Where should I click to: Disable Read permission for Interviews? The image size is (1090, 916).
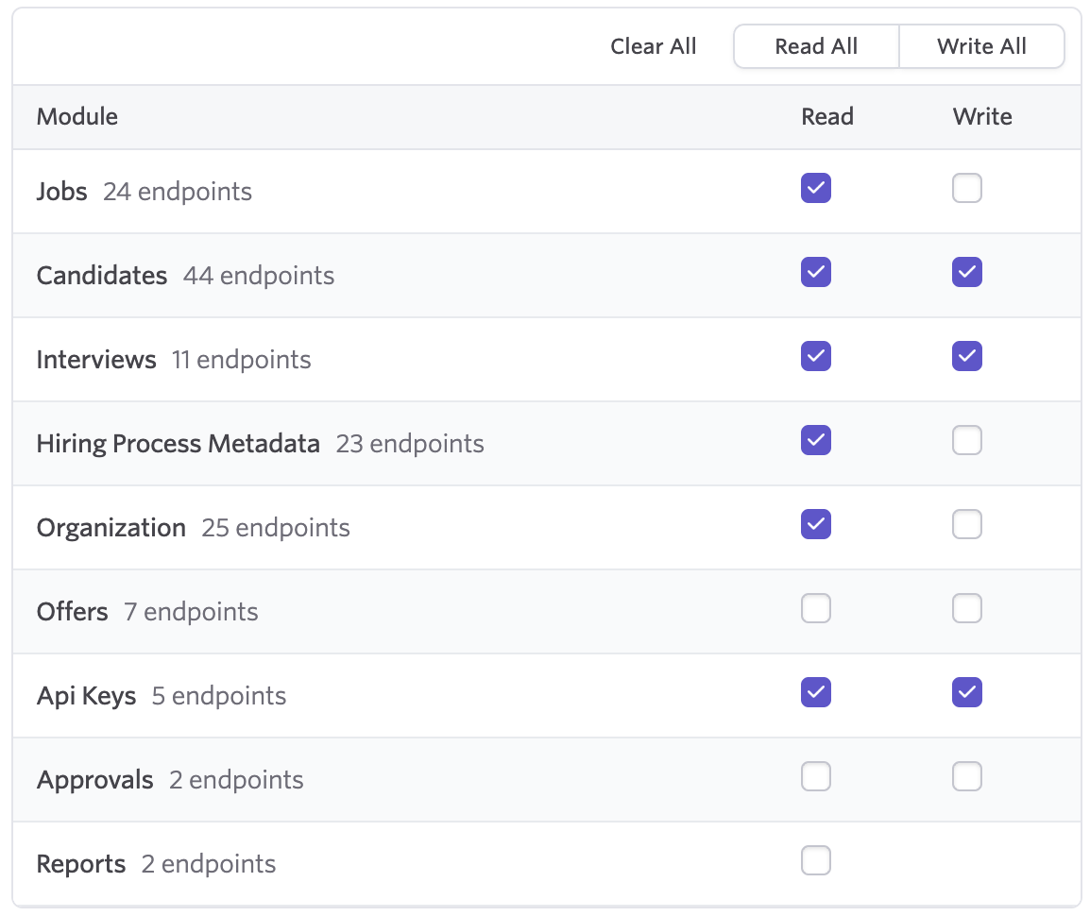(x=815, y=356)
